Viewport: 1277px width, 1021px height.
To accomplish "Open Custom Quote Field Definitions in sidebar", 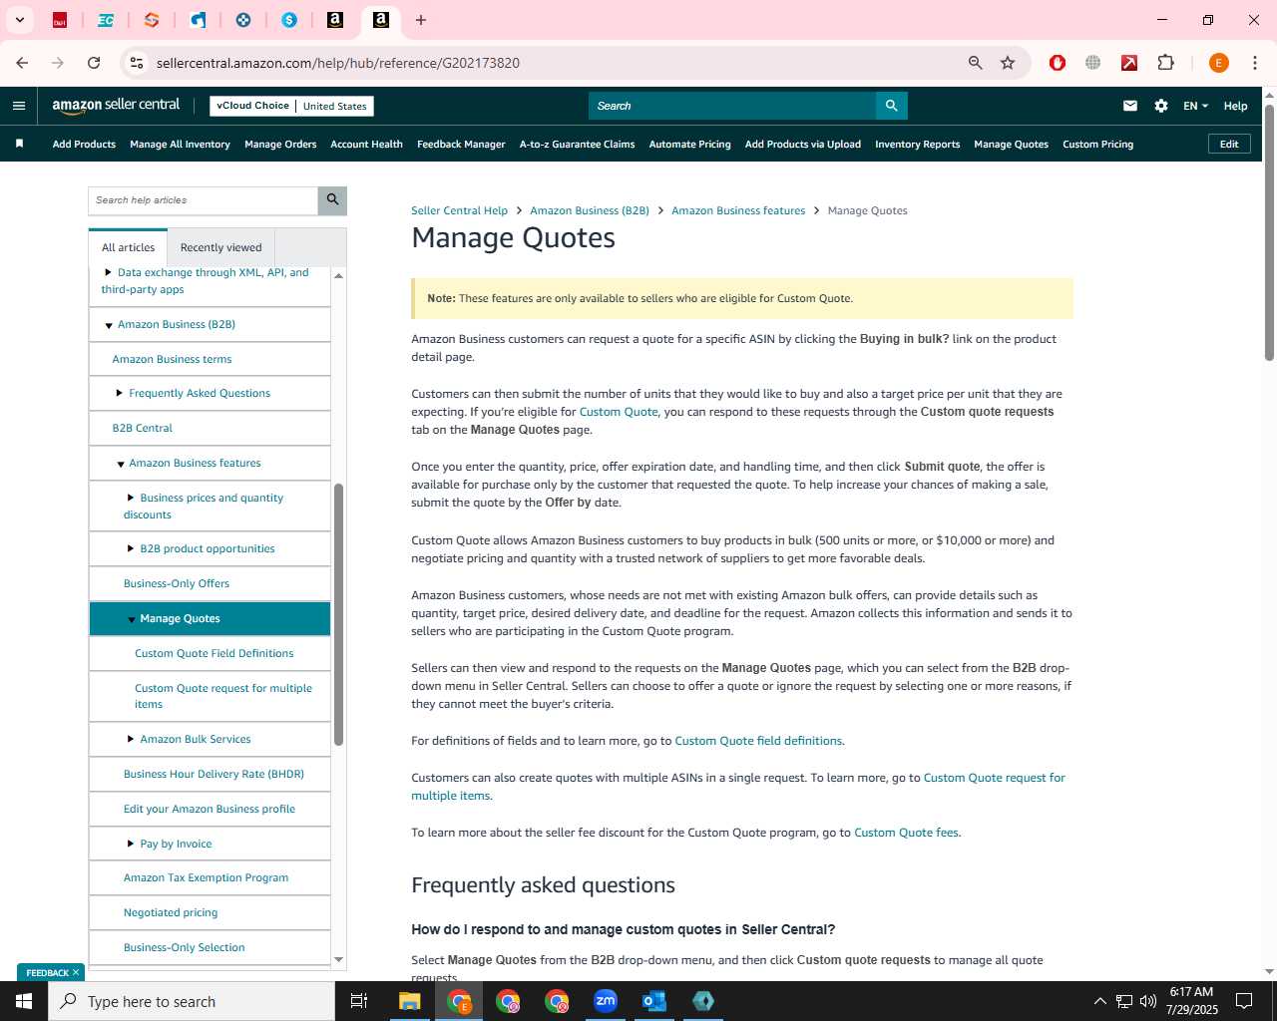I will click(214, 653).
